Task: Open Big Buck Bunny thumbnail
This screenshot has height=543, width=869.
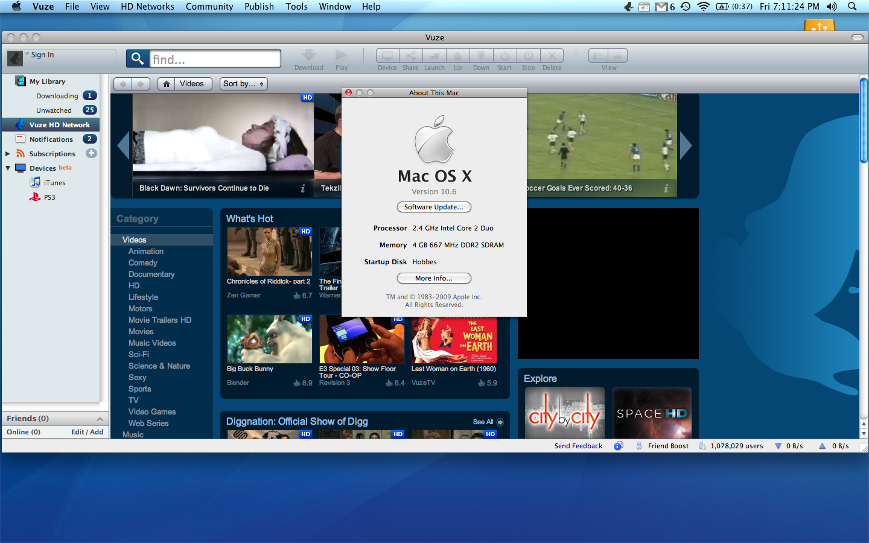Action: click(270, 339)
